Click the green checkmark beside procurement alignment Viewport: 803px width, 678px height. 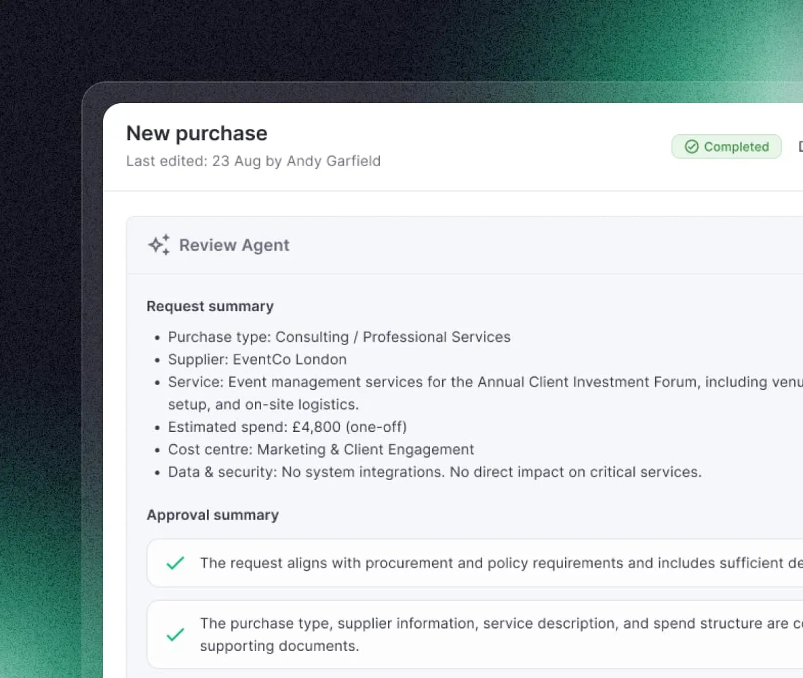click(175, 563)
